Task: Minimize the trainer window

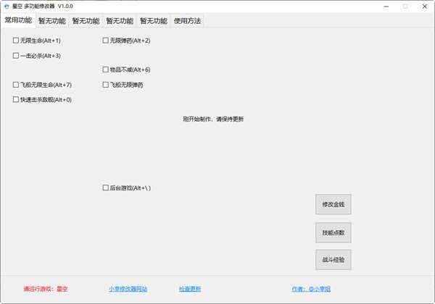Action: (x=384, y=6)
